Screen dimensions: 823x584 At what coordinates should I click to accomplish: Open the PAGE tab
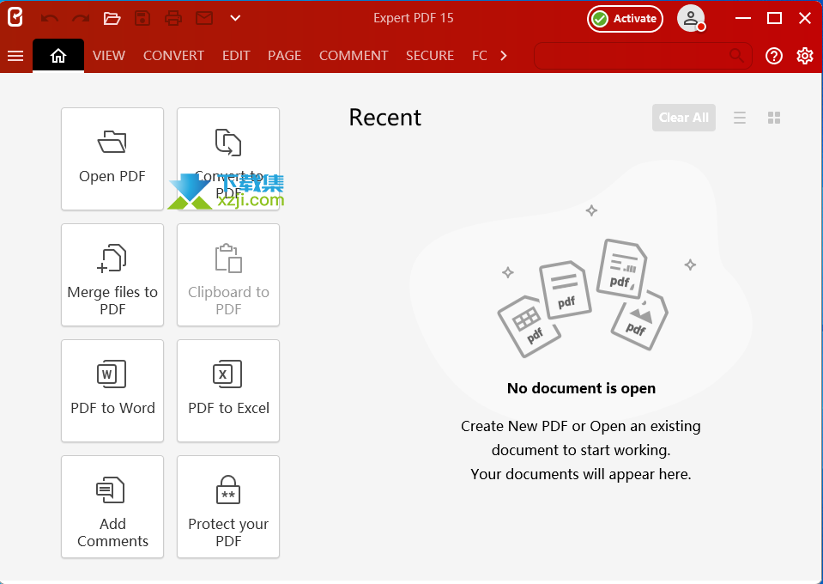284,56
